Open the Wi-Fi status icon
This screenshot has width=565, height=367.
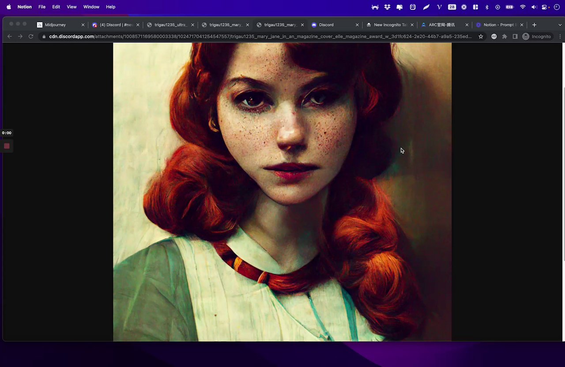click(x=523, y=7)
